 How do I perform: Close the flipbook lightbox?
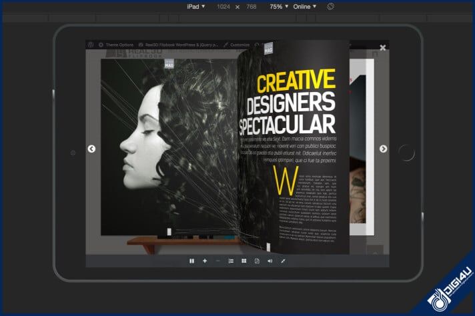[x=383, y=48]
